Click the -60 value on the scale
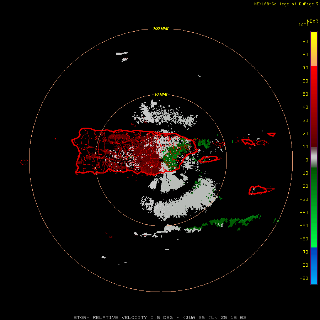 304,239
